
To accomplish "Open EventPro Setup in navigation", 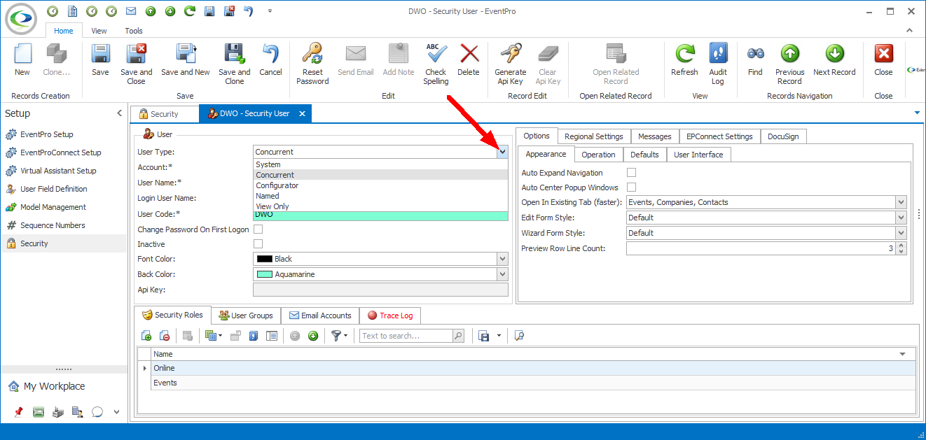I will (47, 134).
